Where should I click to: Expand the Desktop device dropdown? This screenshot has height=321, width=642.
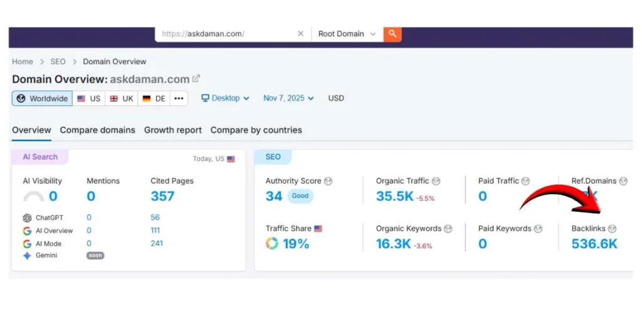225,98
